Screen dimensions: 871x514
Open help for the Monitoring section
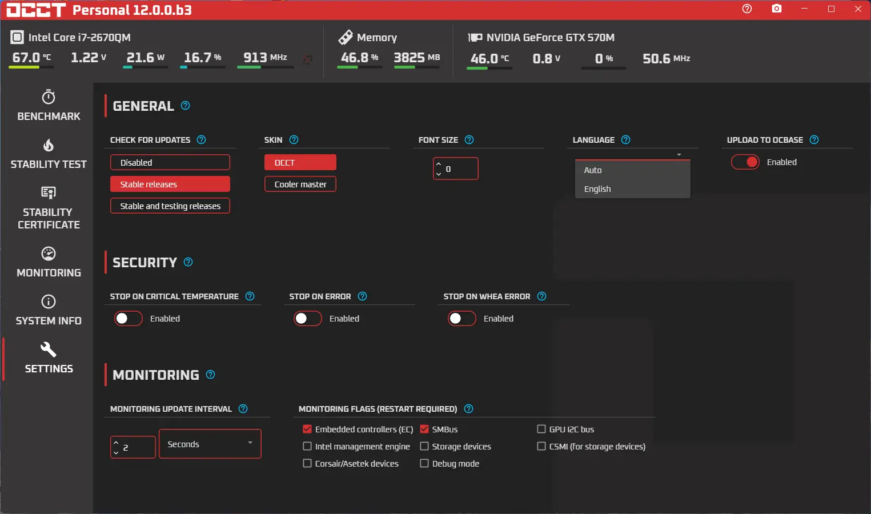(211, 375)
